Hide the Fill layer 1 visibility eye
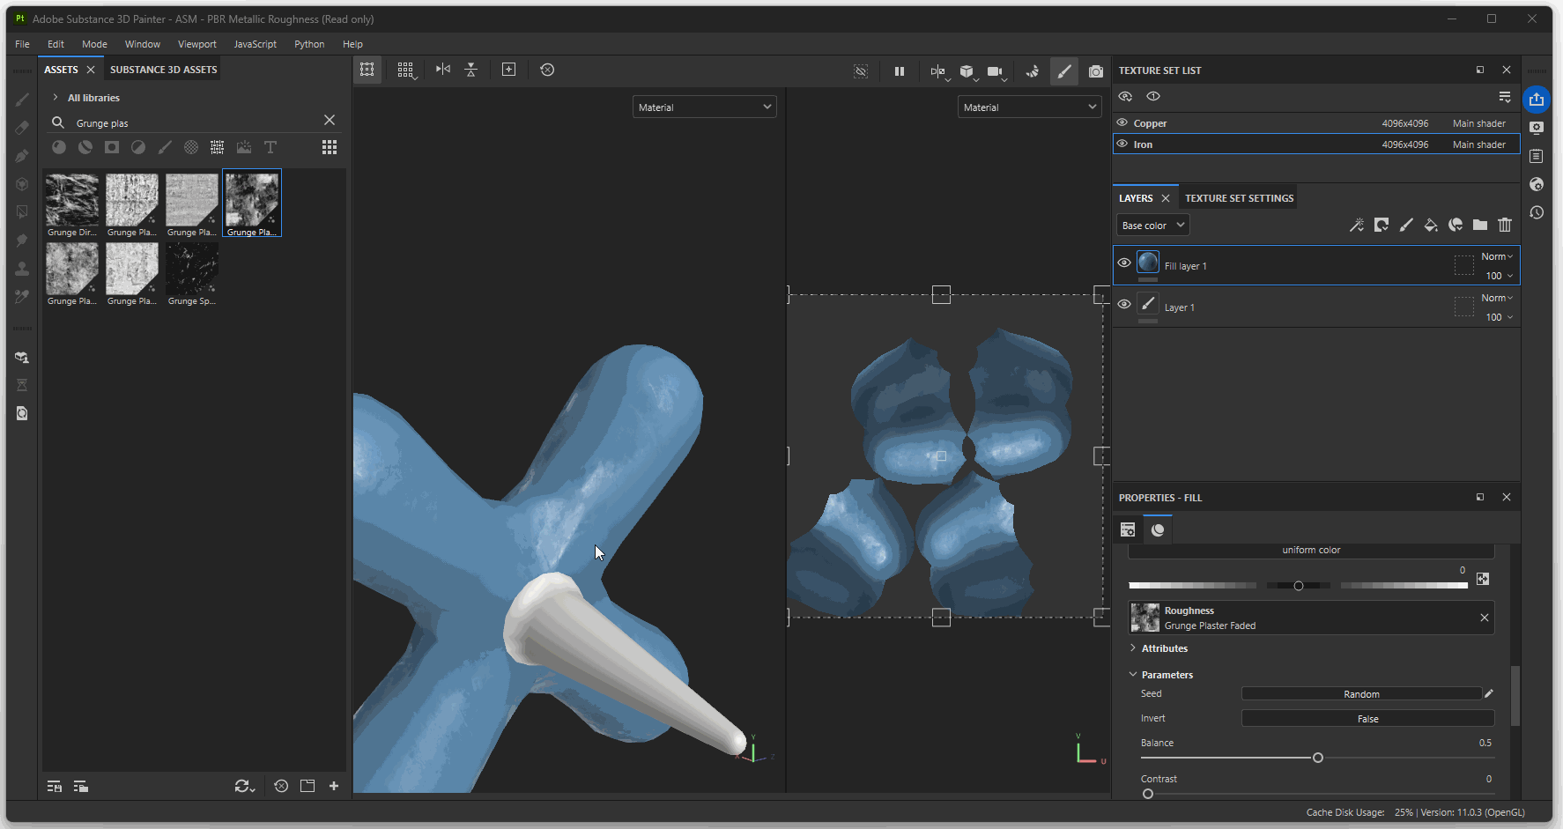The image size is (1563, 829). pyautogui.click(x=1124, y=263)
